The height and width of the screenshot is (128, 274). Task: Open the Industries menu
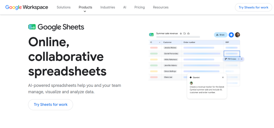coord(108,7)
